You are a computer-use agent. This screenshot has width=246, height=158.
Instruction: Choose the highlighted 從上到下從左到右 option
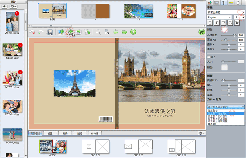pyautogui.click(x=226, y=113)
